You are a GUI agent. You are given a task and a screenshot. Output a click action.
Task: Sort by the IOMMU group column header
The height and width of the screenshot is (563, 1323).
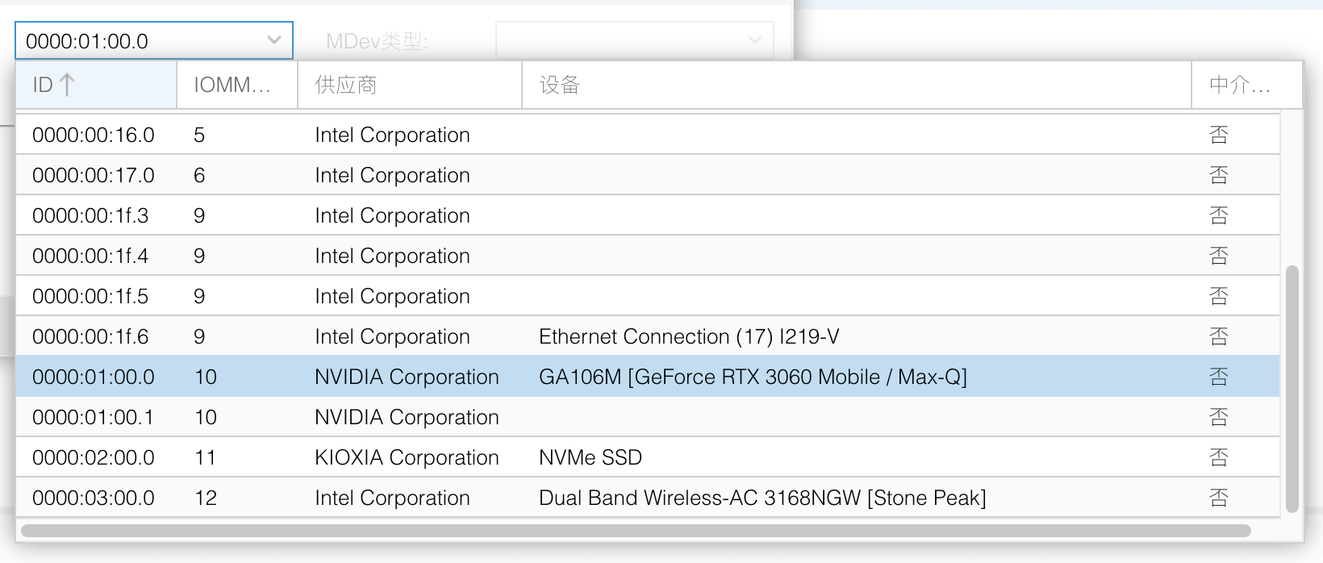pyautogui.click(x=232, y=85)
